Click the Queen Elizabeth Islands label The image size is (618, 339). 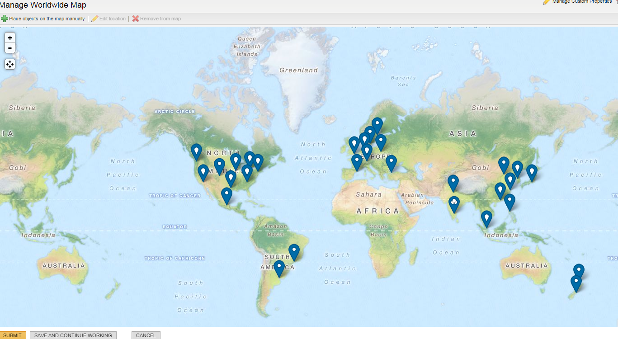[247, 47]
